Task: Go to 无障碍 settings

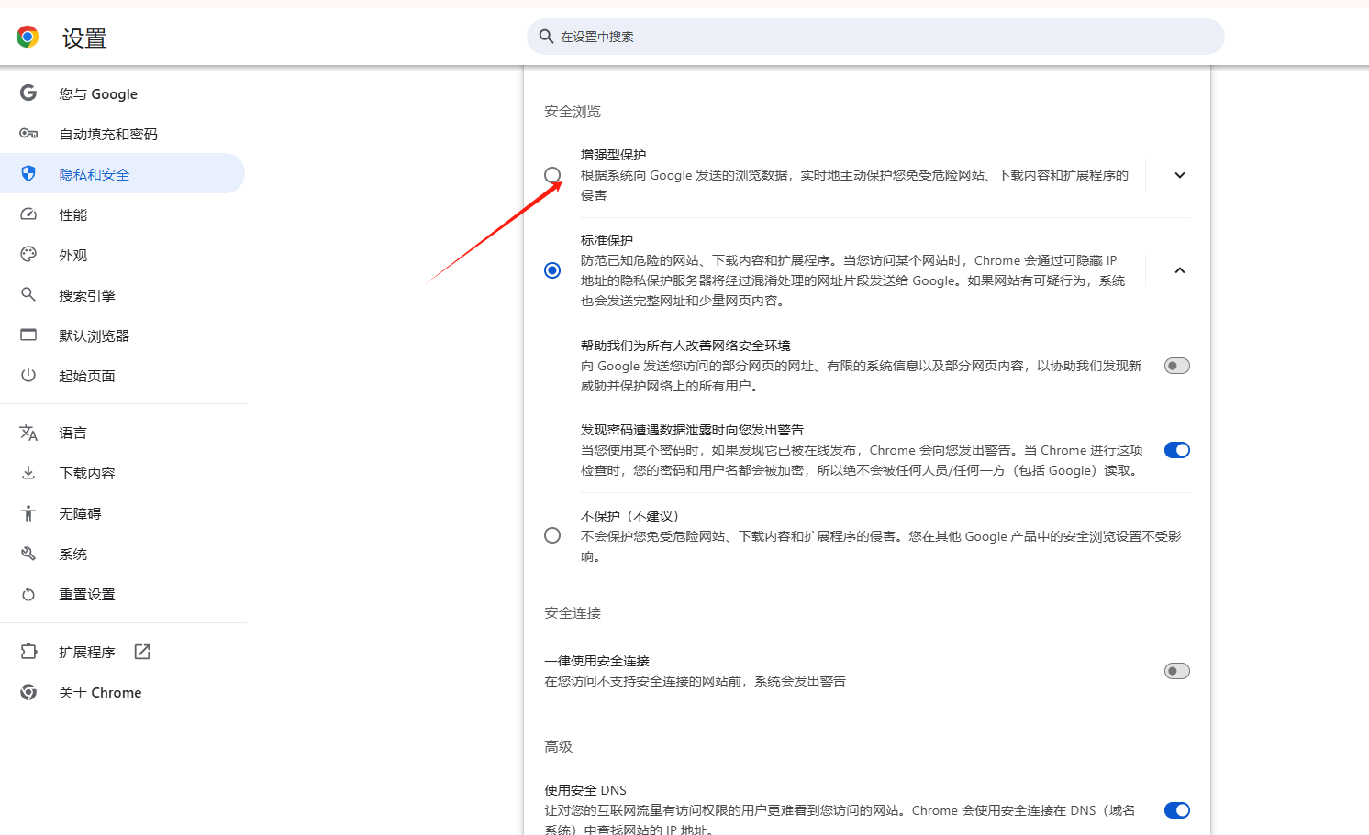Action: (x=123, y=513)
